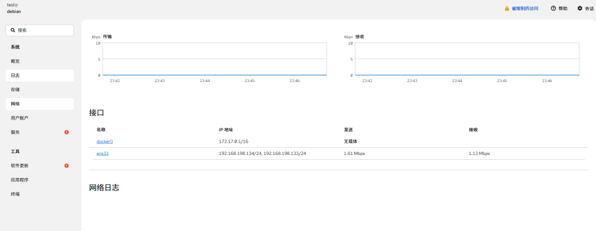The height and width of the screenshot is (231, 596).
Task: Click the 被限制的访问 button
Action: 521,8
